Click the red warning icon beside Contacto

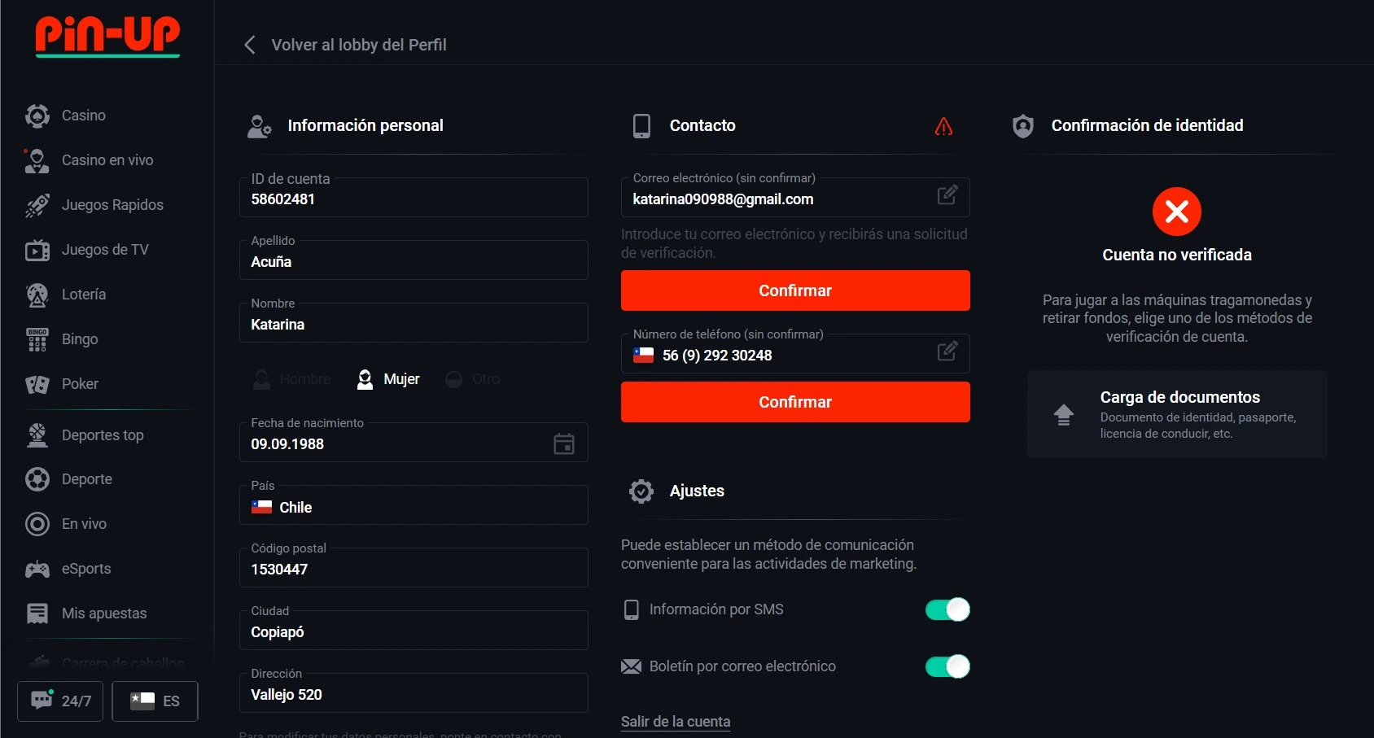click(x=943, y=126)
